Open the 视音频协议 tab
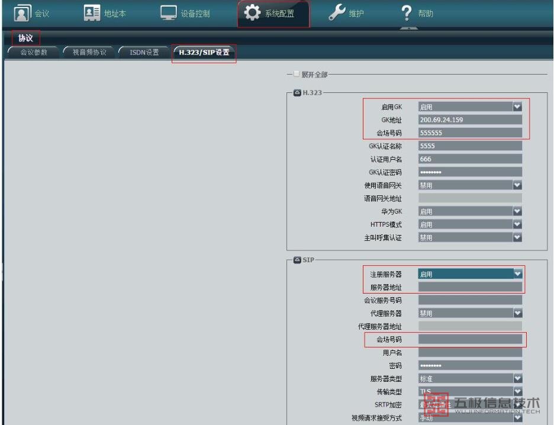The image size is (554, 425). click(x=89, y=52)
